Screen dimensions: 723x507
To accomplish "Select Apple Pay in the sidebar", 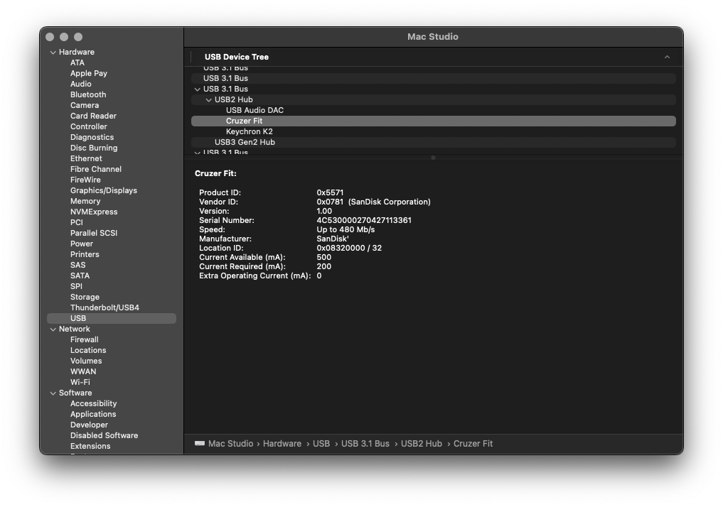I will coord(89,73).
